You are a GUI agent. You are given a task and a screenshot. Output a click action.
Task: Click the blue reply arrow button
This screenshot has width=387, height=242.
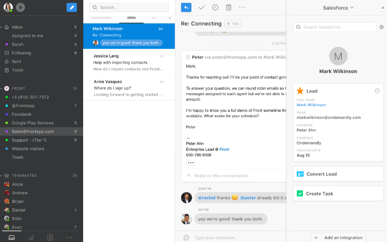186,7
